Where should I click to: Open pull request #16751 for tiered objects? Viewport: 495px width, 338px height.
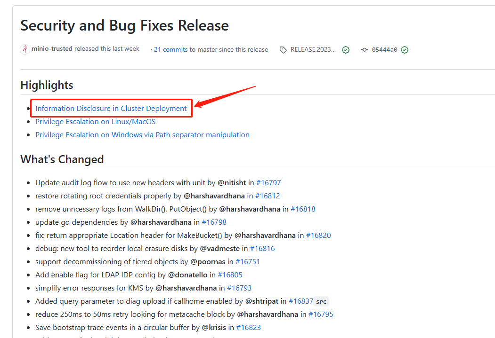[248, 262]
